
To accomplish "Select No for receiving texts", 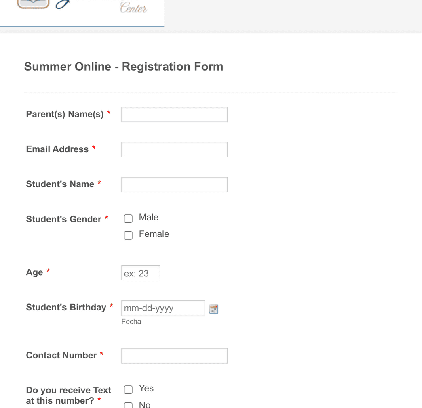I will 128,405.
